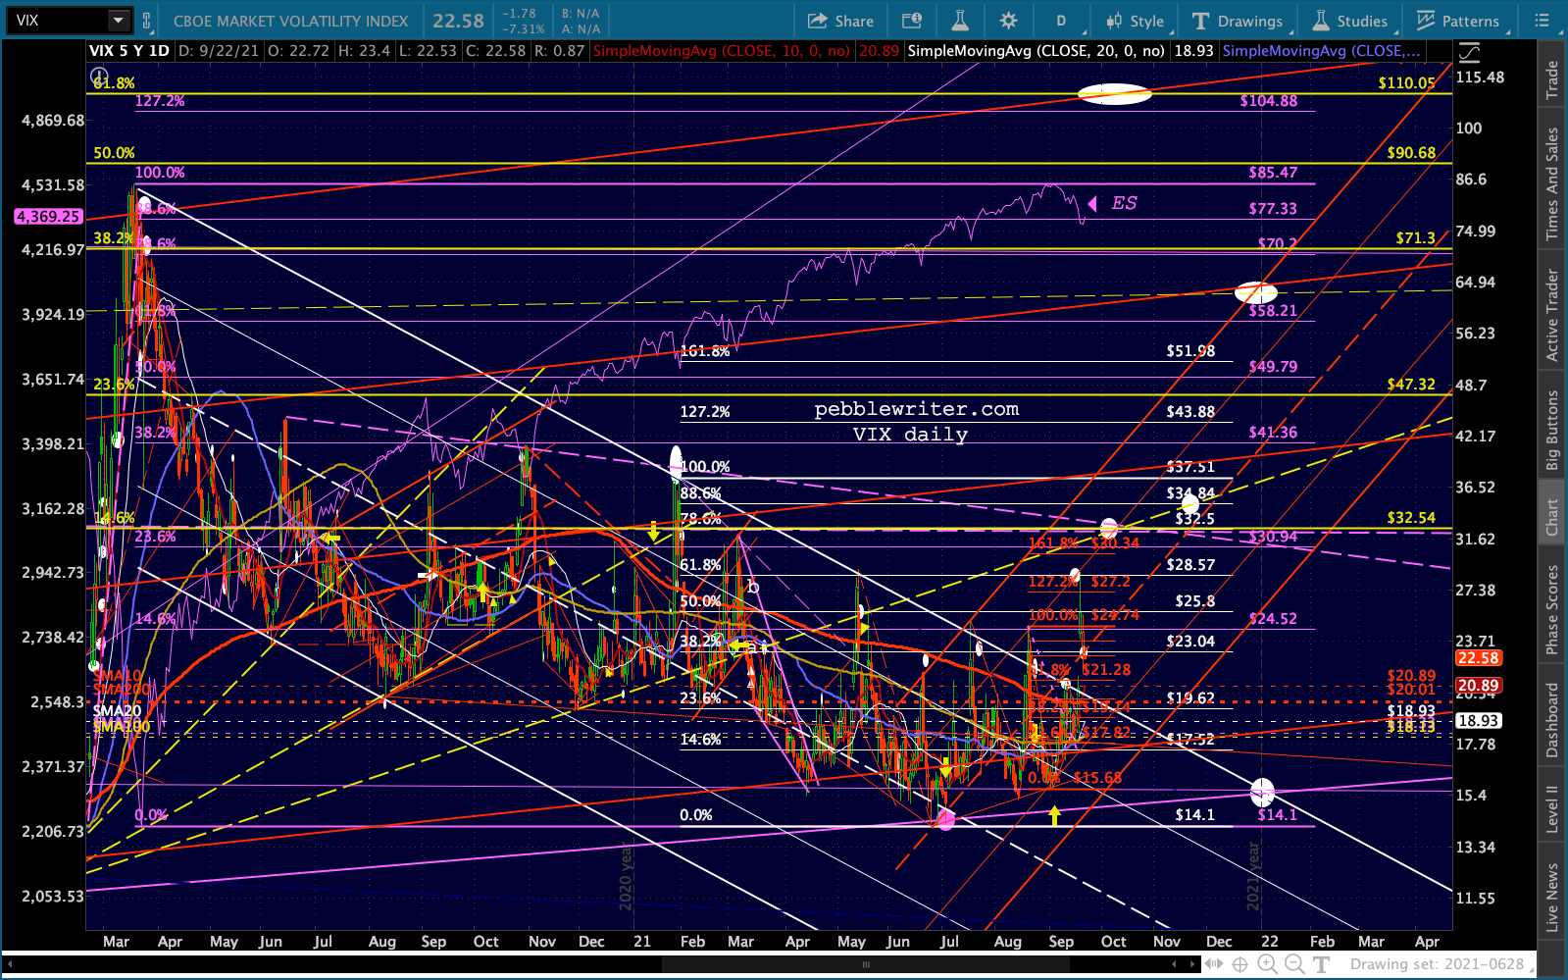Click the ES label beside magenta arrow
The image size is (1568, 980).
pos(1124,203)
